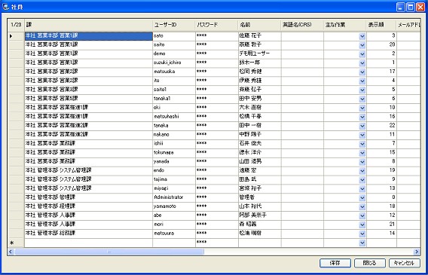This screenshot has height=275, width=428.
Task: Select the user ID cell 'miyagi'
Action: [x=174, y=189]
